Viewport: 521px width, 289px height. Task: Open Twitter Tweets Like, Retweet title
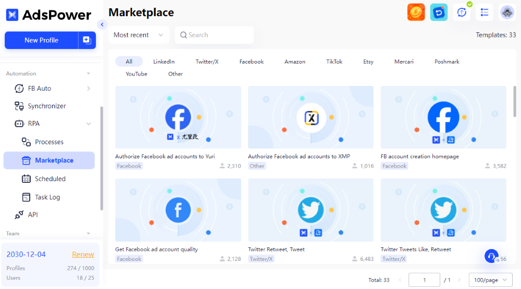pos(416,249)
